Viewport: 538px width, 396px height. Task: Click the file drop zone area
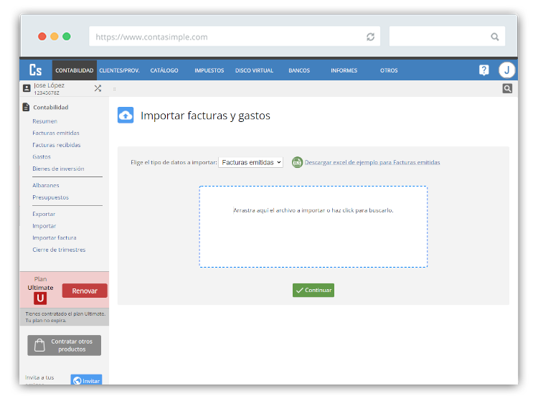[313, 227]
